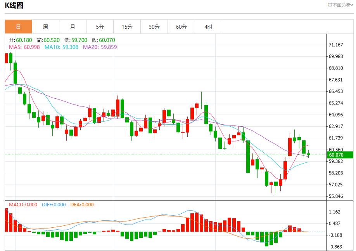The image size is (356, 251).
Task: Switch to the 月 monthly chart
Action: (x=72, y=26)
